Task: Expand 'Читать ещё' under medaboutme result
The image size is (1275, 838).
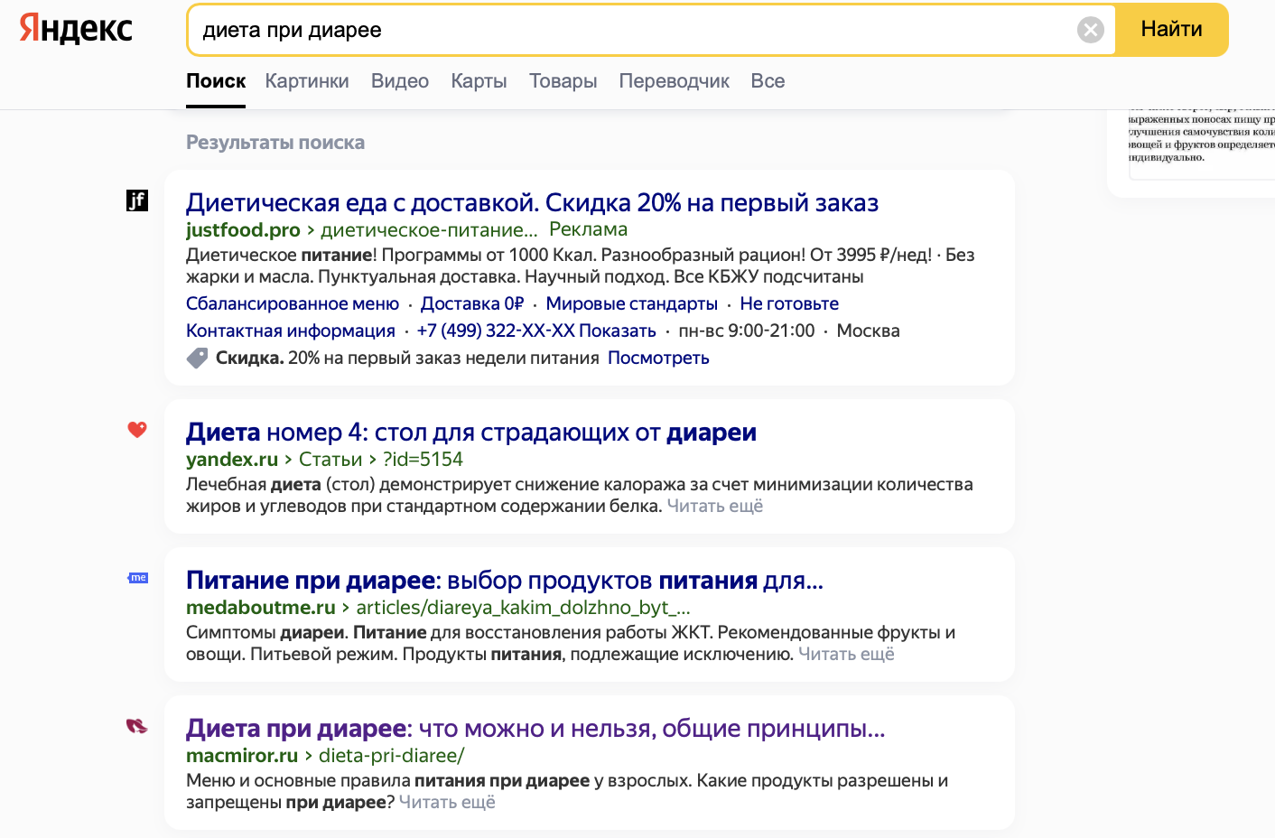Action: (846, 654)
